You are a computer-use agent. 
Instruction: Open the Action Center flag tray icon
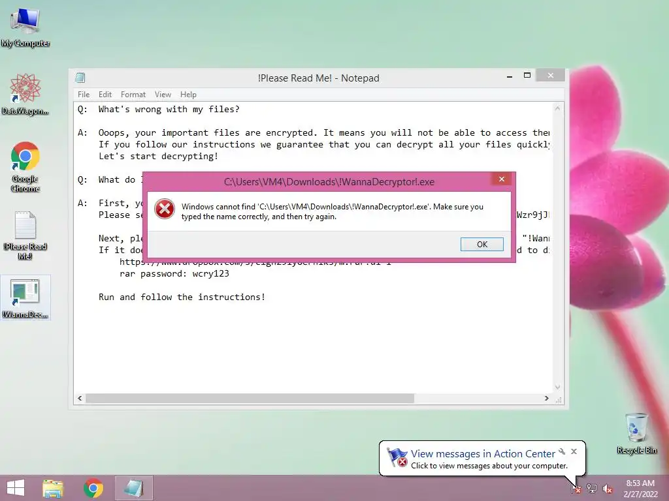(576, 489)
